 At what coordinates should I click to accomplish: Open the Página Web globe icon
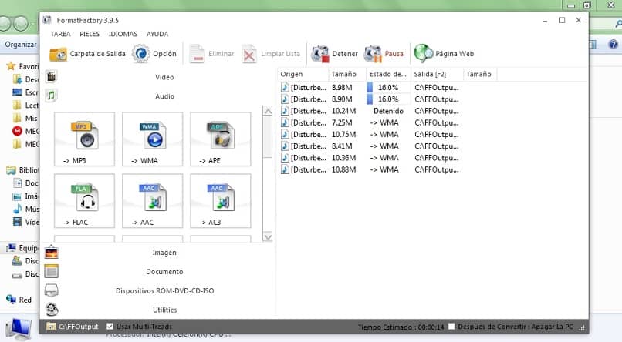coord(423,53)
